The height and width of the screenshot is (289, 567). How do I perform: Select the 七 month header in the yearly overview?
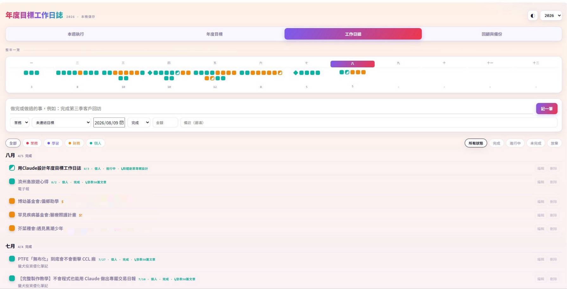(306, 63)
